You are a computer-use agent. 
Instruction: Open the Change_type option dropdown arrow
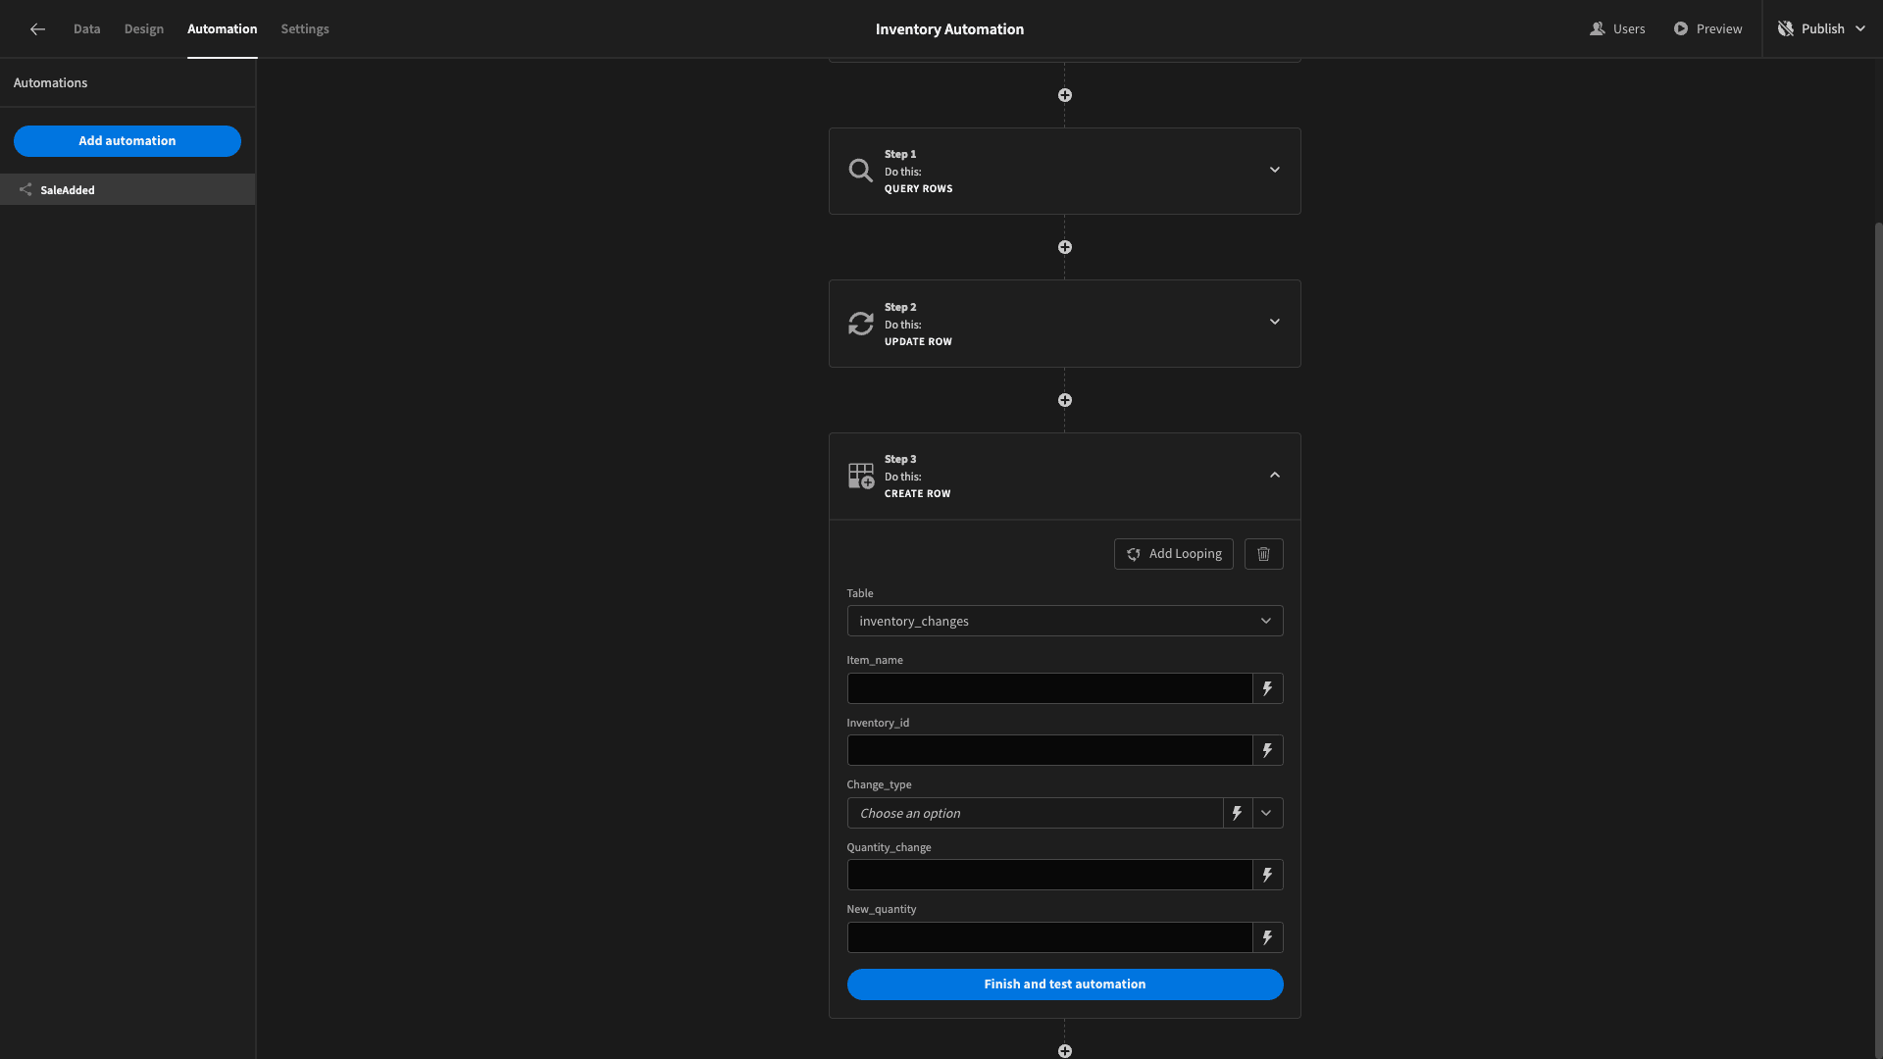point(1267,813)
